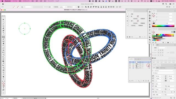Select the Type (T) tool
This screenshot has height=99, width=176.
(x=3, y=33)
